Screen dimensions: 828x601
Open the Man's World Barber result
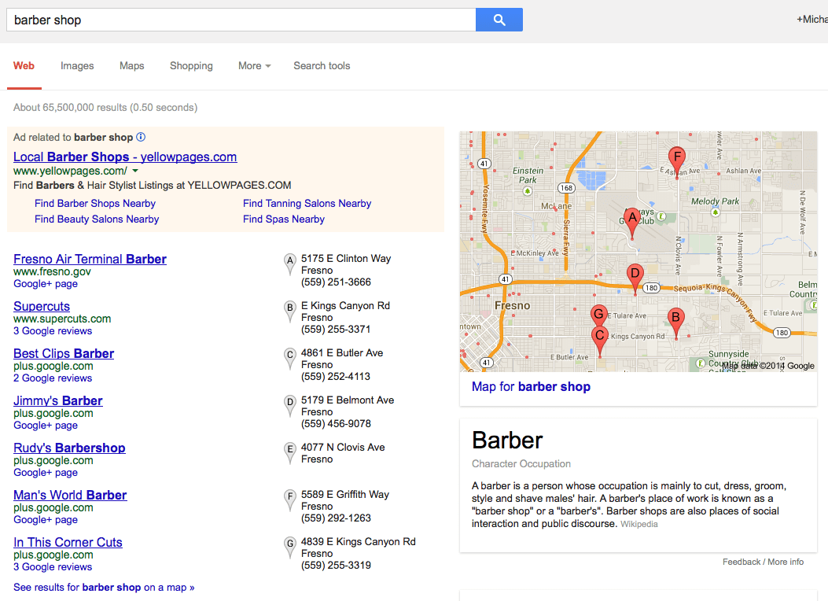click(70, 495)
